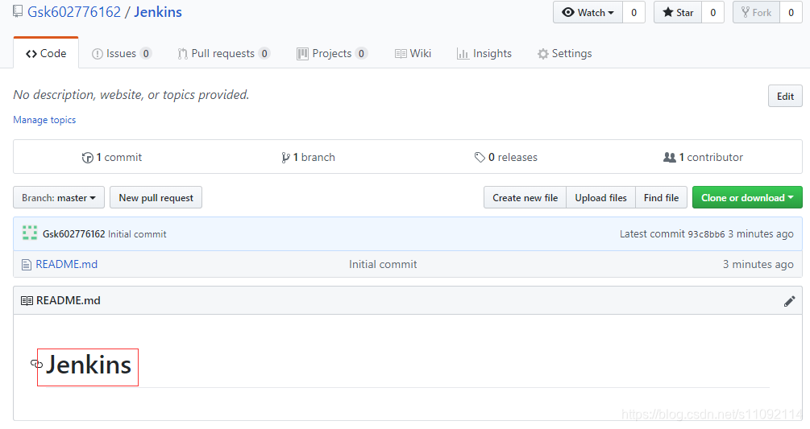
Task: Click the watchers count next to Watch
Action: pyautogui.click(x=633, y=12)
